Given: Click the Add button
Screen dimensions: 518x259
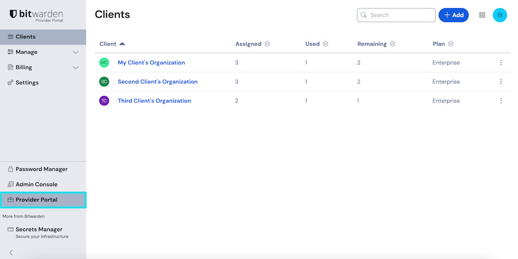Looking at the screenshot, I should [453, 15].
